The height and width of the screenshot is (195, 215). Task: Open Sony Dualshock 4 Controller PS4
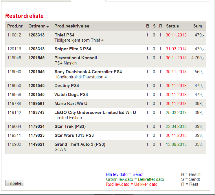click(88, 72)
